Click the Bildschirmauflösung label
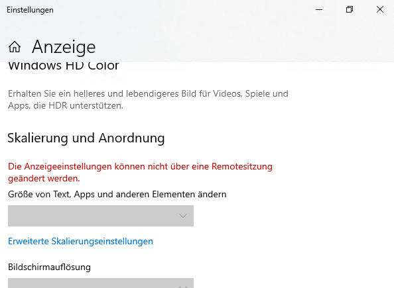This screenshot has width=394, height=288. tap(49, 267)
